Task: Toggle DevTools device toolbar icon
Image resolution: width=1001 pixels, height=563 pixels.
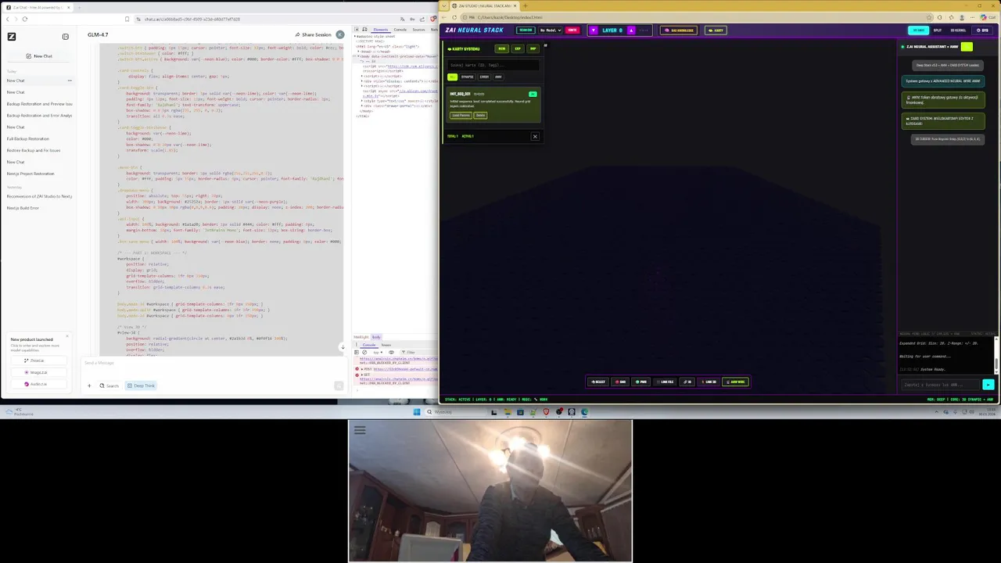Action: point(364,30)
